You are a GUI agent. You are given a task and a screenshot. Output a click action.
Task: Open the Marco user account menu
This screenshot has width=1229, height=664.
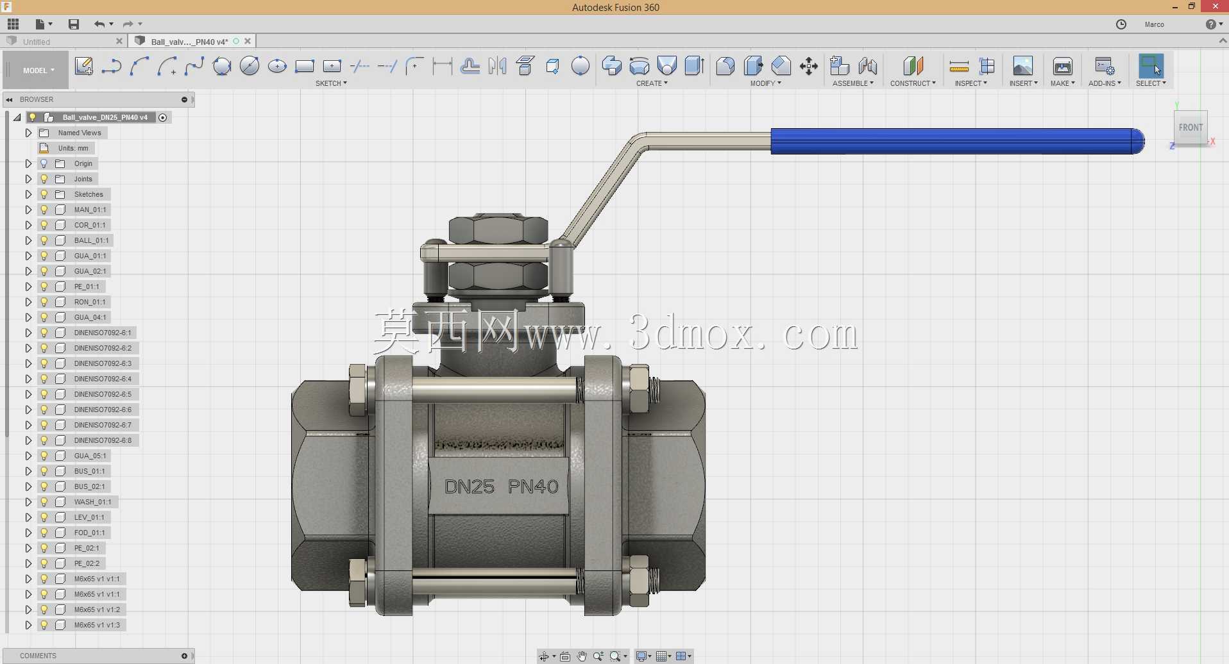1154,24
